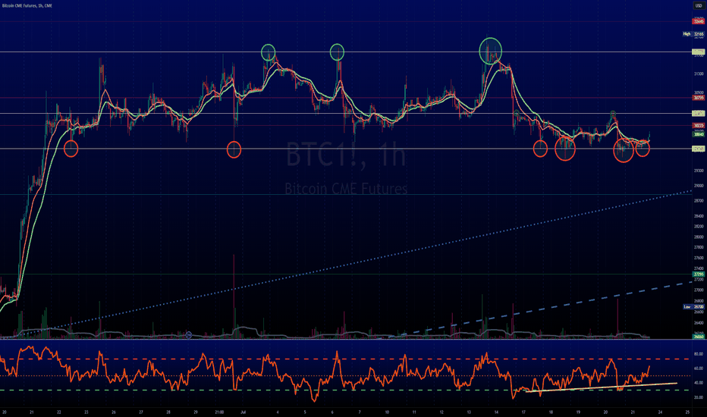
Task: Click the 27000 price axis tick
Action: (x=699, y=290)
